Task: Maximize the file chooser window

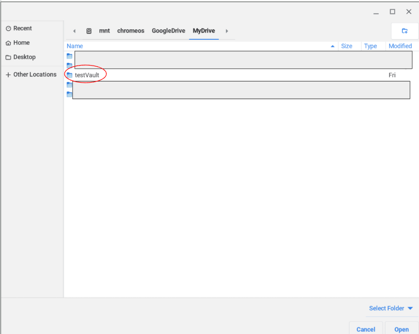Action: 393,12
